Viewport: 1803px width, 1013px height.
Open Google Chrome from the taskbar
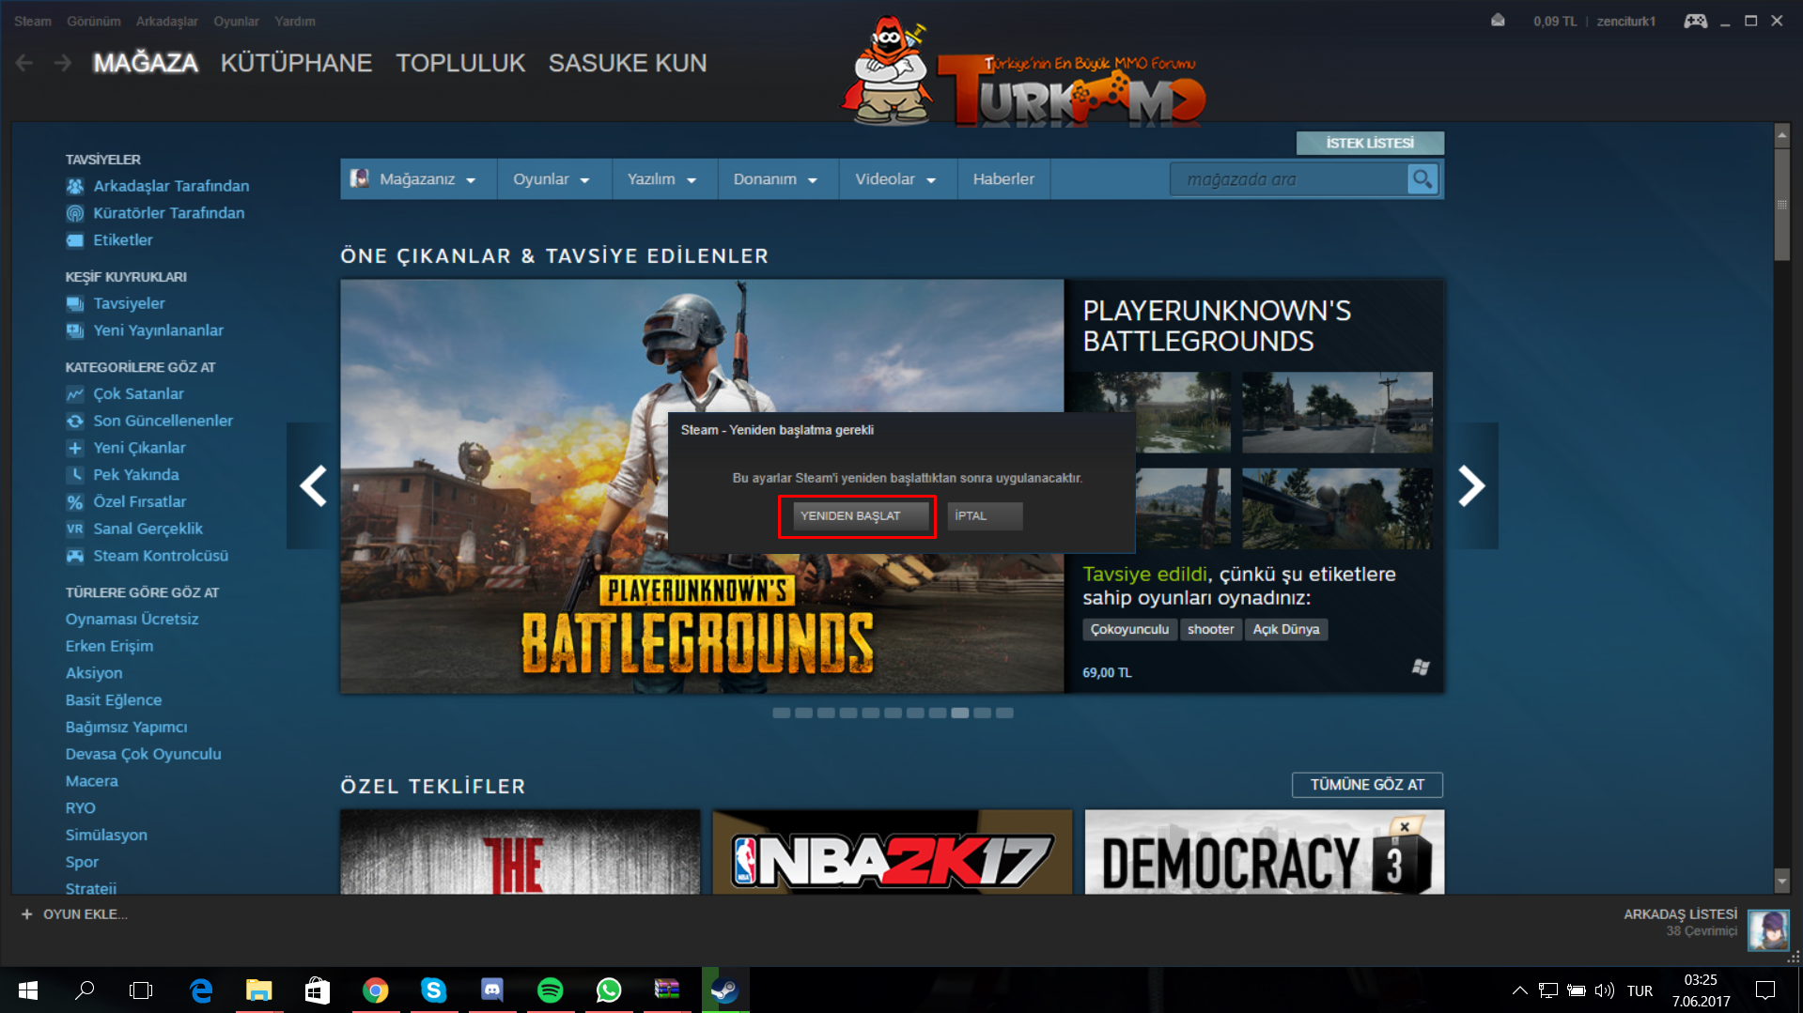pyautogui.click(x=375, y=990)
